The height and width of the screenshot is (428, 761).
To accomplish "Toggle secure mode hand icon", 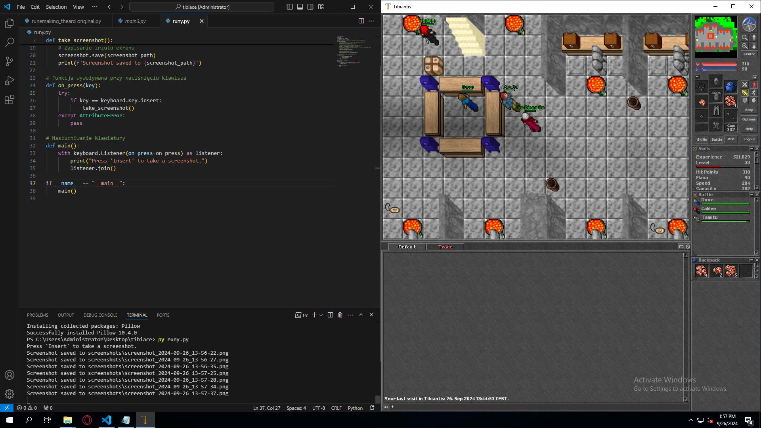I will point(754,100).
